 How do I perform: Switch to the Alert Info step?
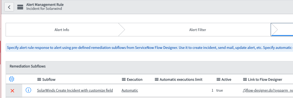click(x=62, y=30)
